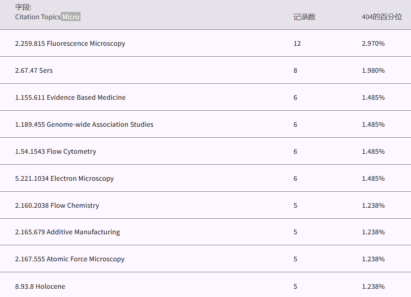
Task: Click the Fluorescence Microscopy topic row
Action: pos(70,43)
